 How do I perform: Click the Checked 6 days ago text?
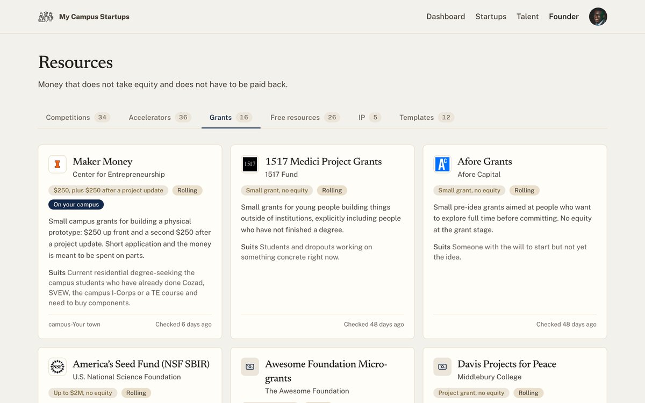click(183, 324)
